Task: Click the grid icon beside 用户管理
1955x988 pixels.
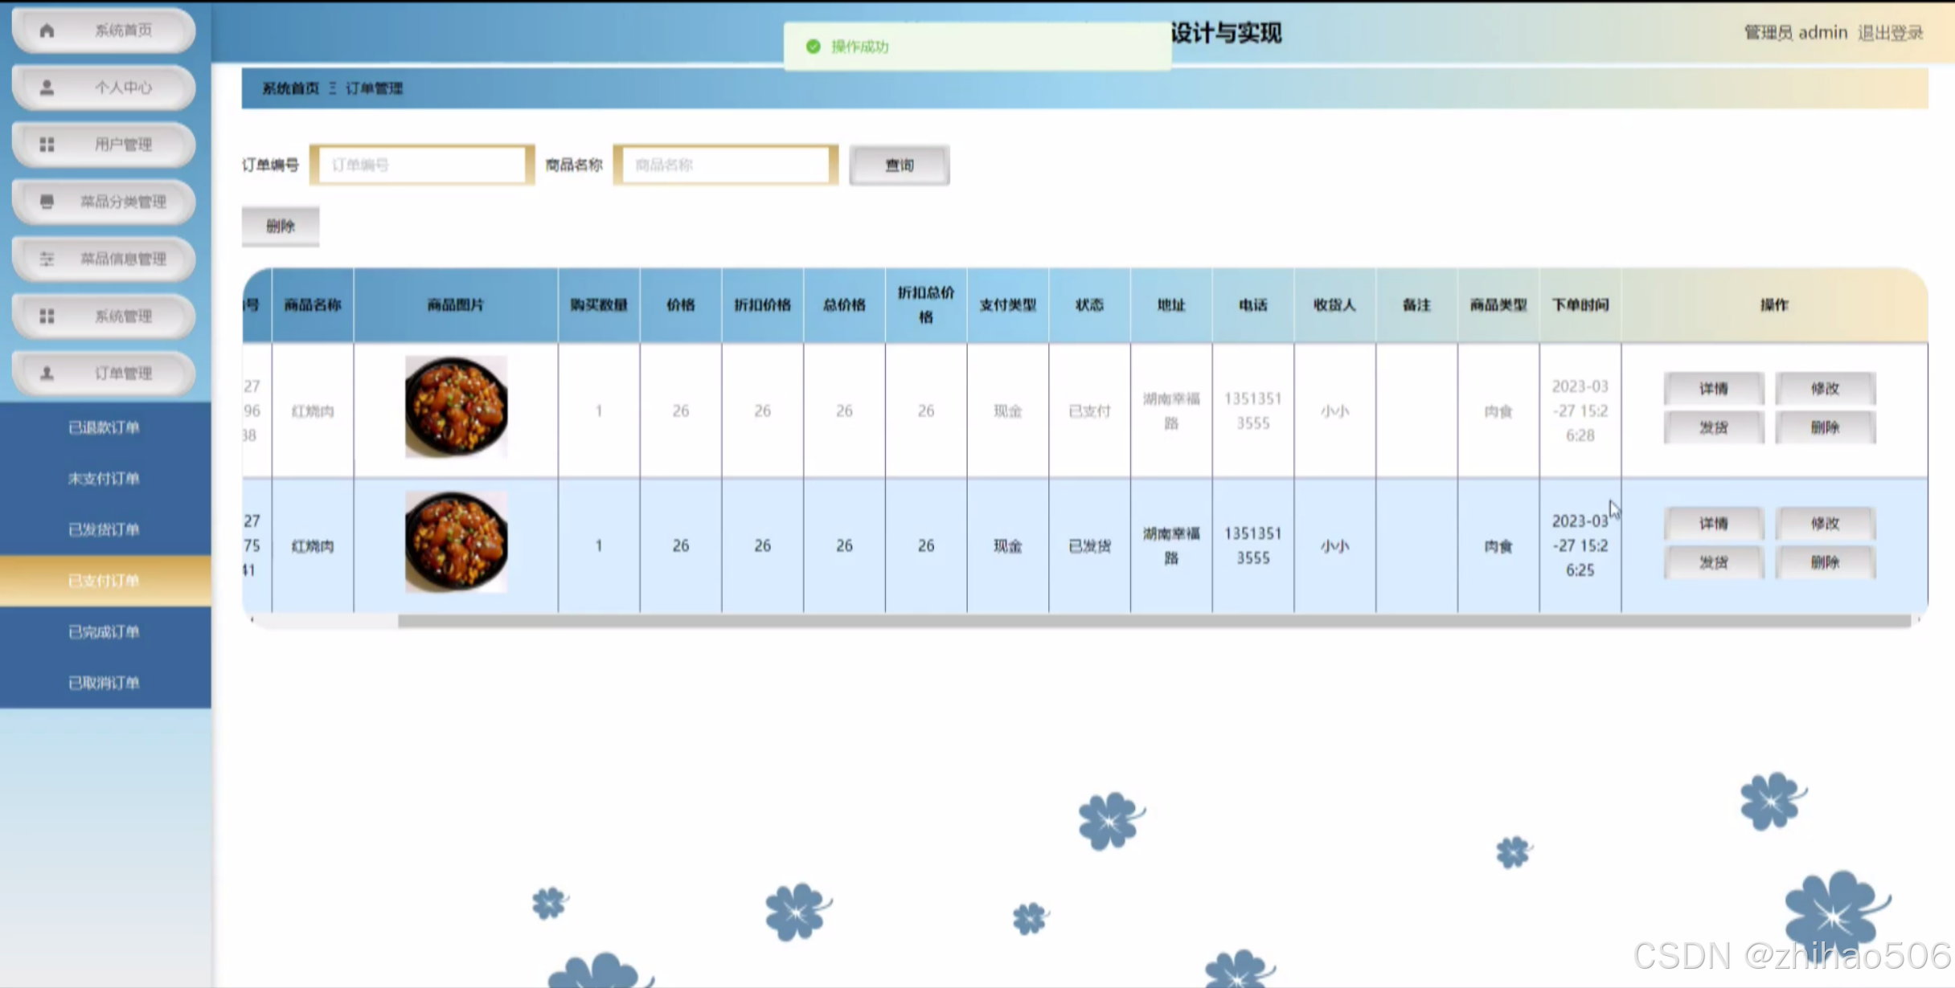Action: tap(47, 145)
